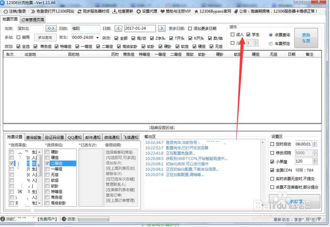Image resolution: width=330 pixels, height=227 pixels.
Task: Enable 余票不足乘客时,部分提交 checkbox
Action: tap(272, 187)
